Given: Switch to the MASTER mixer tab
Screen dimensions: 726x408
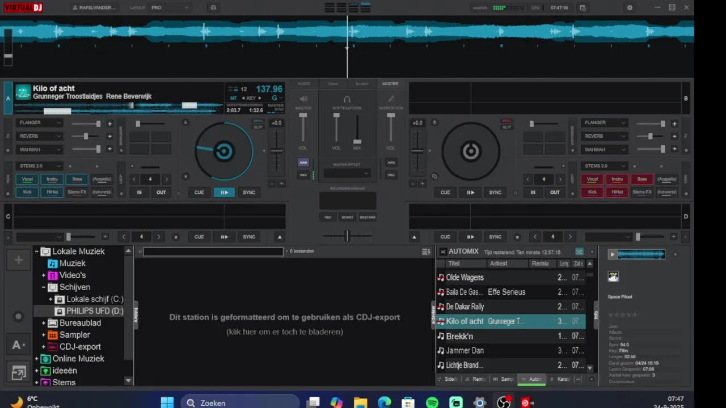Looking at the screenshot, I should pos(390,84).
